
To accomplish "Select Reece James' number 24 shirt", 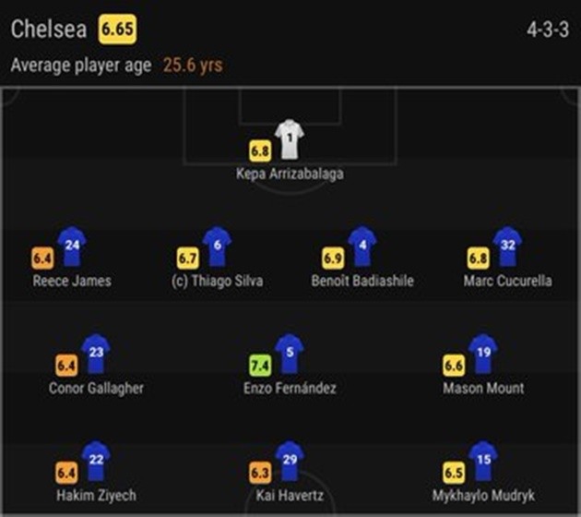I will click(72, 246).
